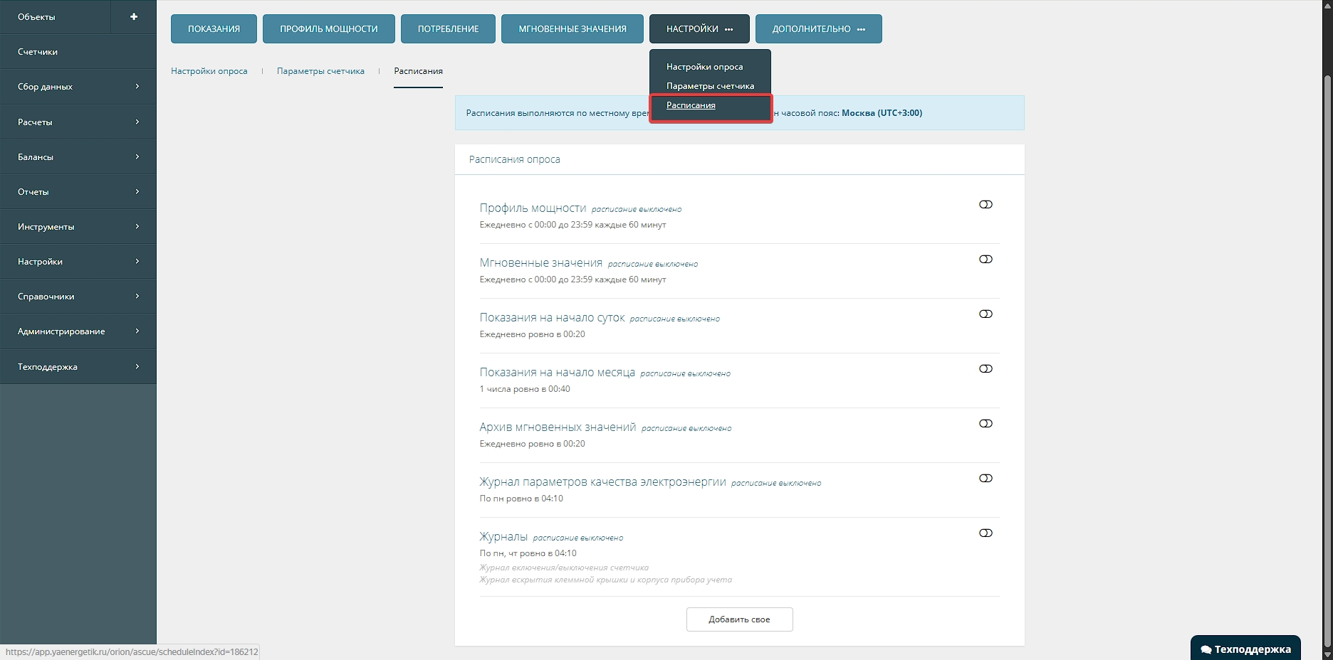Image resolution: width=1333 pixels, height=660 pixels.
Task: Toggle Показания на начало суток schedule
Action: pyautogui.click(x=986, y=314)
